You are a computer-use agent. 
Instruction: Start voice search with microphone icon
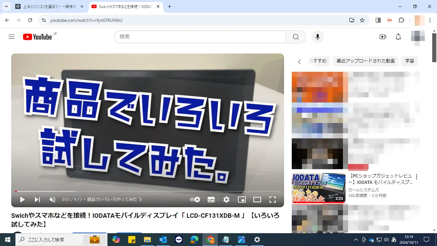tap(318, 37)
